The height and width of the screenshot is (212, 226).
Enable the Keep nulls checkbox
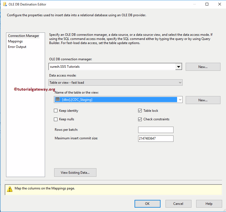56,119
